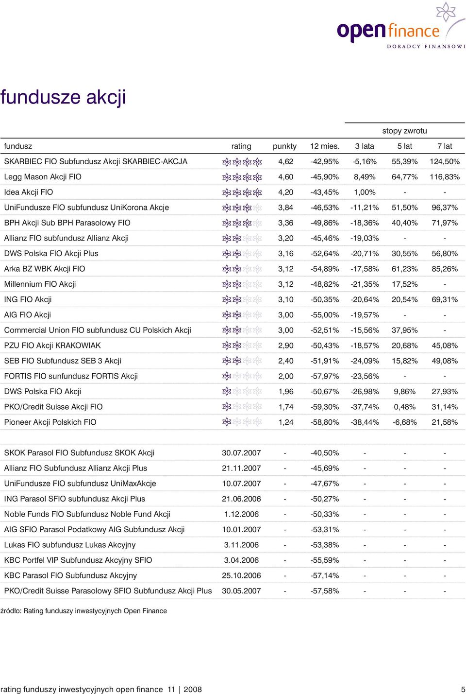
Task: Click the '7 lat' column header
Action: pos(445,146)
